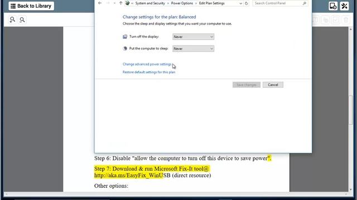Click the vertical scrollbar thumb of the document
This screenshot has height=200, width=357.
pyautogui.click(x=351, y=110)
